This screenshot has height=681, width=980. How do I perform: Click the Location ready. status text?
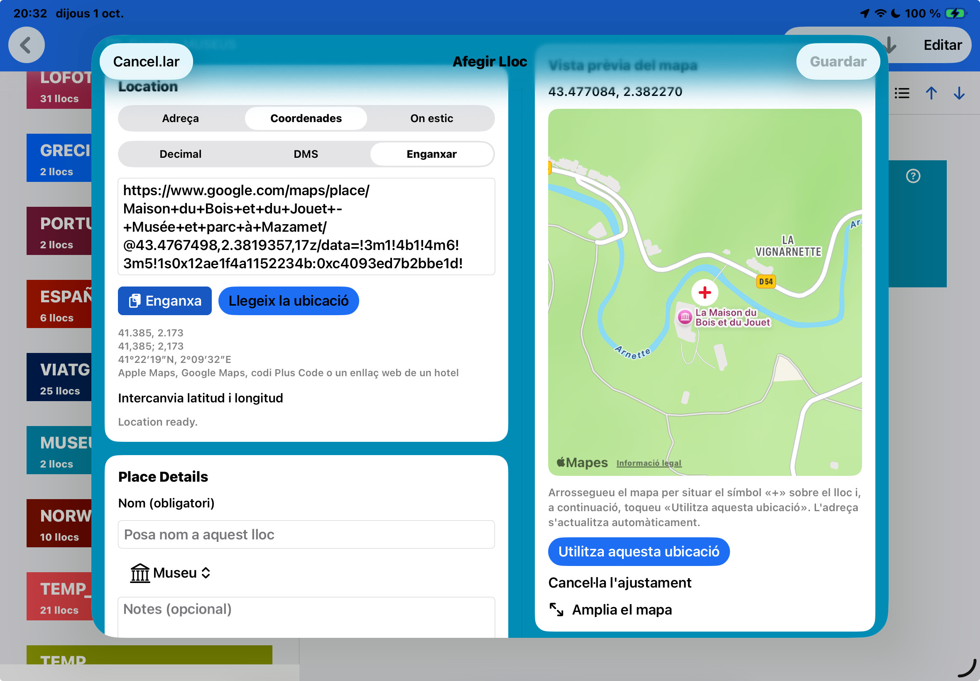(x=157, y=421)
